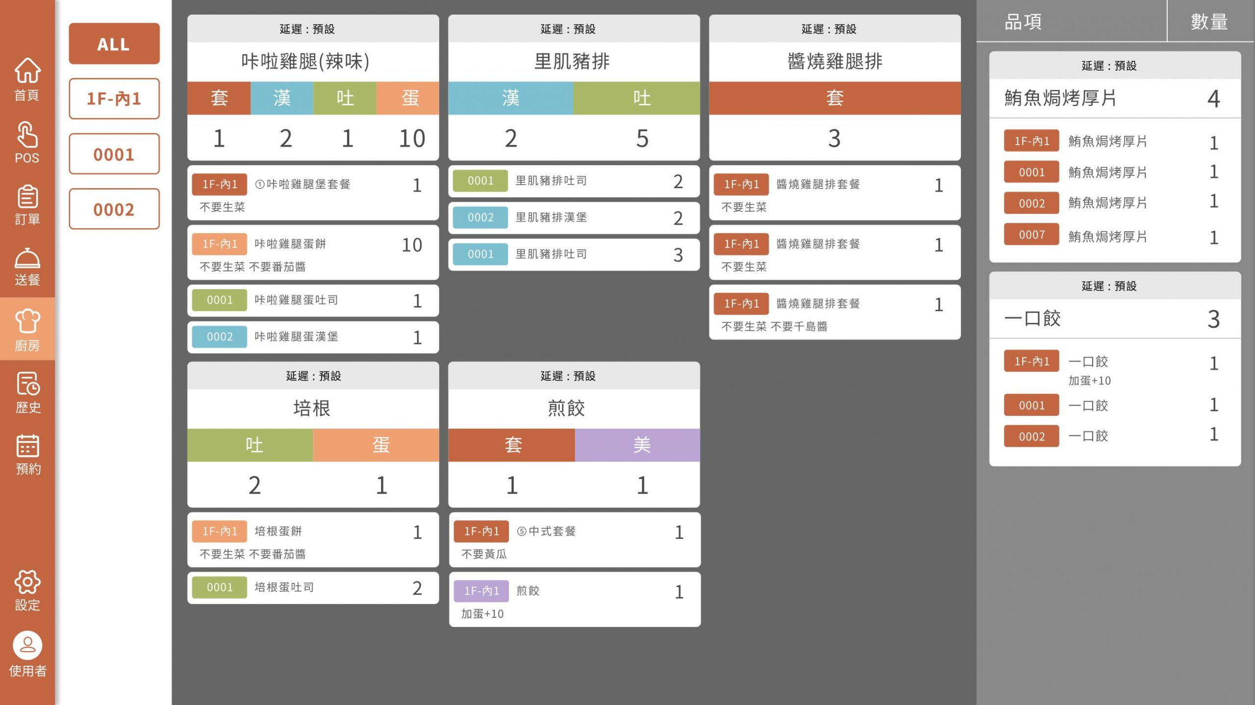Click the 培根蛋餅 order row
Screen dimensions: 1255x705
pos(313,540)
